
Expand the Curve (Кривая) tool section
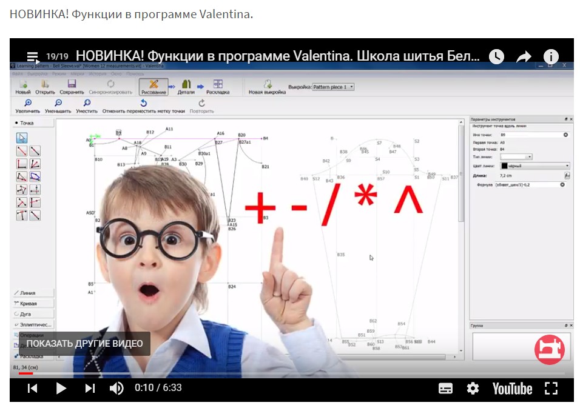[33, 304]
